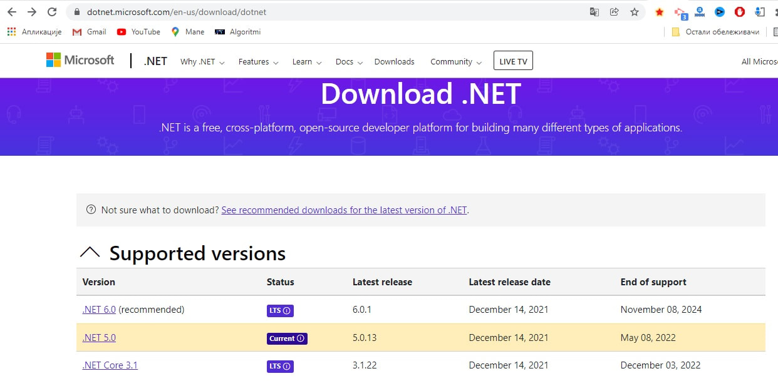
Task: Click the 'Version' column header
Action: (x=99, y=282)
